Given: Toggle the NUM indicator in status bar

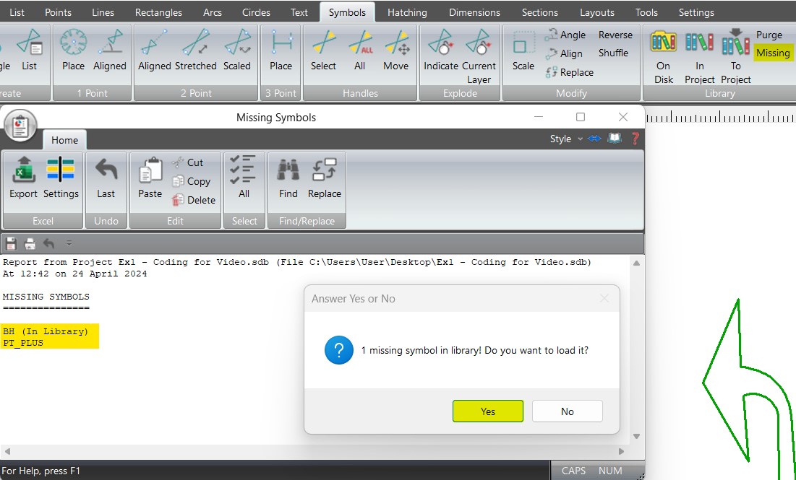Looking at the screenshot, I should click(x=609, y=471).
